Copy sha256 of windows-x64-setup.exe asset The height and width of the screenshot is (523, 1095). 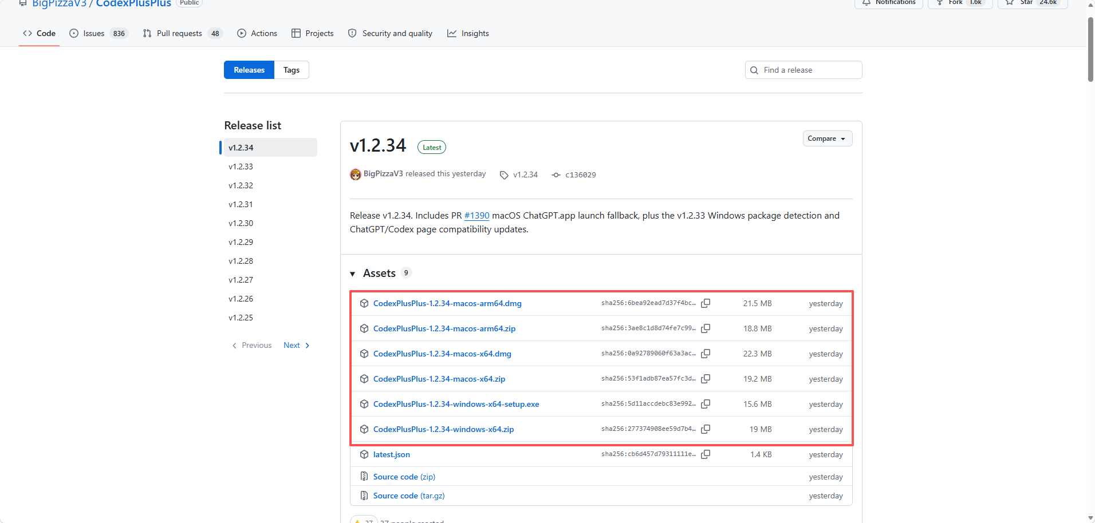click(706, 404)
